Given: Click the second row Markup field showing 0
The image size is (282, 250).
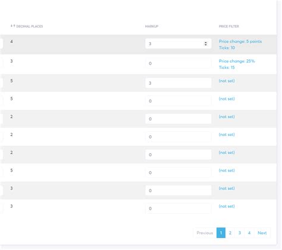Looking at the screenshot, I should 178,64.
